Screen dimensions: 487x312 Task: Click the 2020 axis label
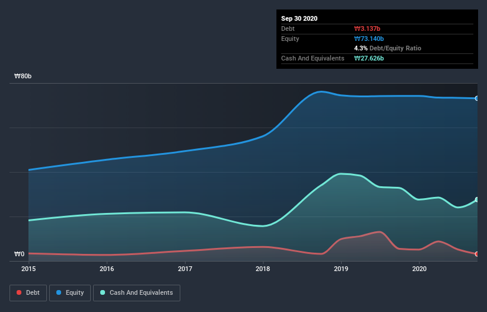pos(419,269)
